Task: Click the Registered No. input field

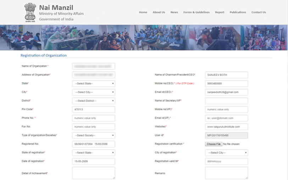Action: click(x=94, y=144)
